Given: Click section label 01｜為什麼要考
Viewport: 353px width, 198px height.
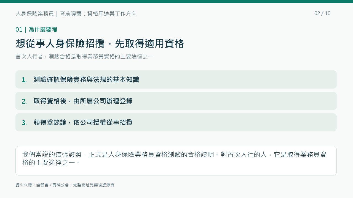Looking at the screenshot, I should (36, 30).
